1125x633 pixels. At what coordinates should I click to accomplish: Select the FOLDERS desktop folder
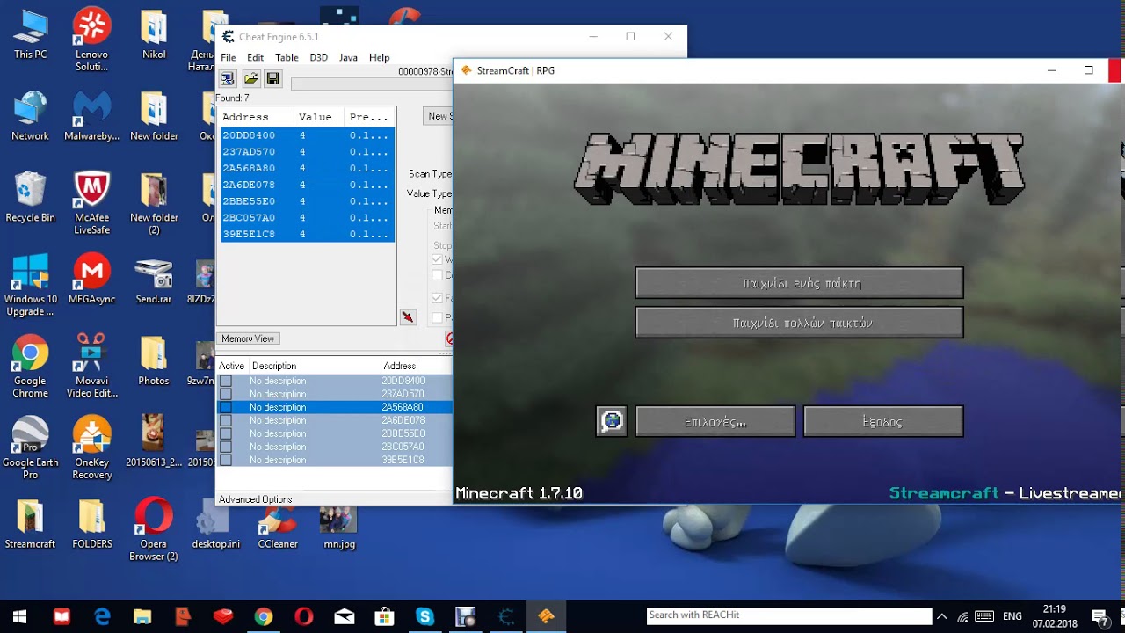click(91, 524)
